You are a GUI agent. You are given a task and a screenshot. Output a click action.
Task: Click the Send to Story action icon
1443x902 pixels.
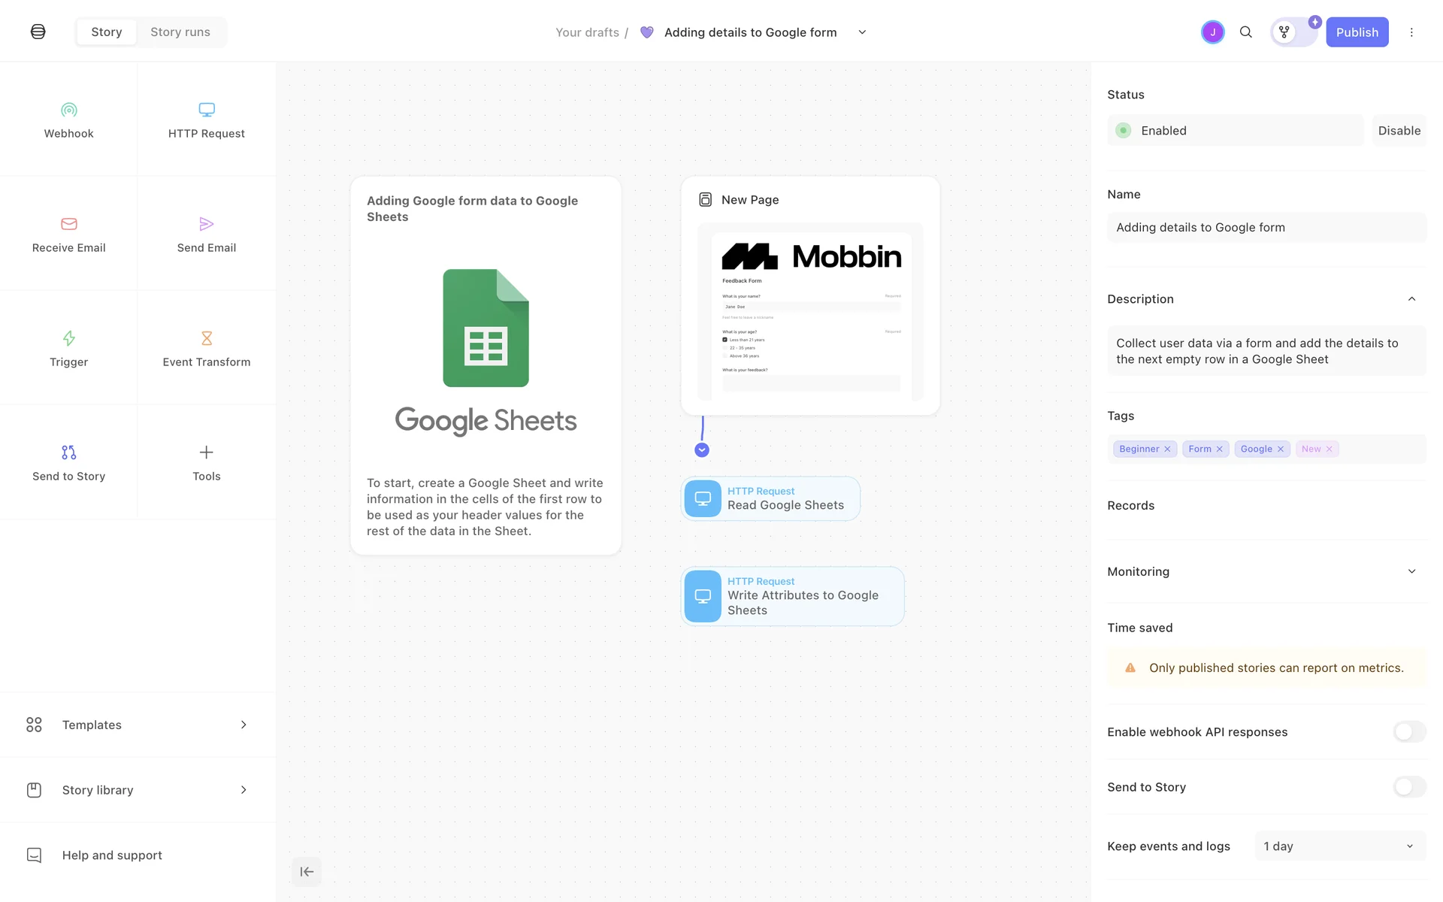pyautogui.click(x=68, y=453)
